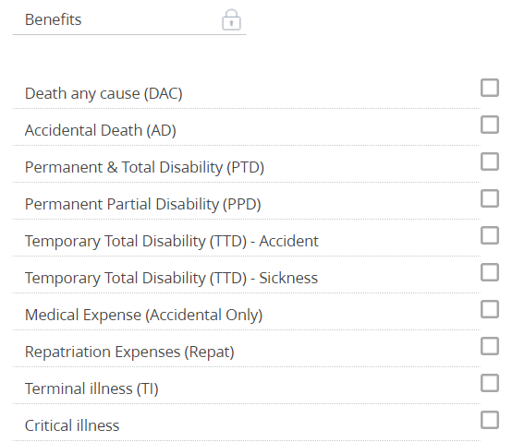
Task: Click the Permanent & Total Disability label
Action: pyautogui.click(x=144, y=167)
